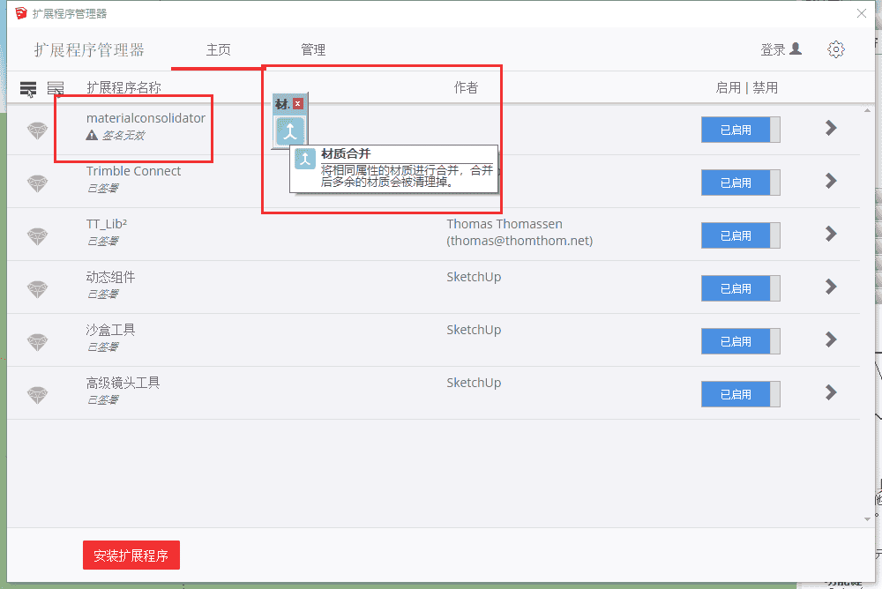Viewport: 882px width, 589px height.
Task: Click the scrollbar up arrow
Action: 867,111
